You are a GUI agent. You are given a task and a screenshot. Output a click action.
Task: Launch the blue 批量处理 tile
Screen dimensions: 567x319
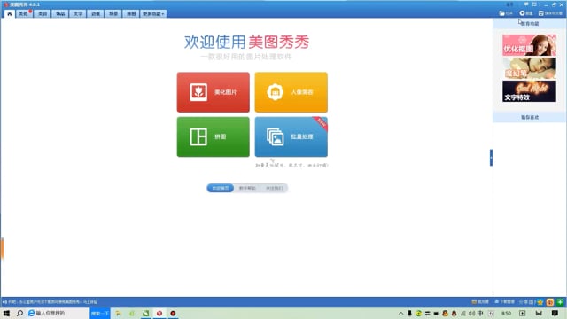click(291, 136)
